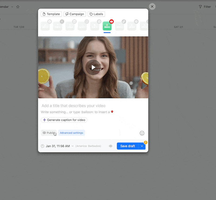Select the Google Business Jusco profile
This screenshot has width=216, height=200.
coord(95,26)
